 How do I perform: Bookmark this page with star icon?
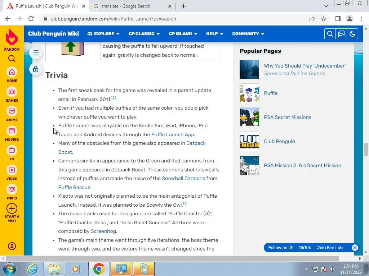pyautogui.click(x=324, y=19)
